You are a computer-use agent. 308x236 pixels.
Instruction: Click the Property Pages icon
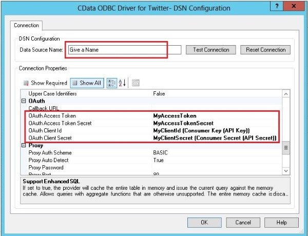(136, 83)
